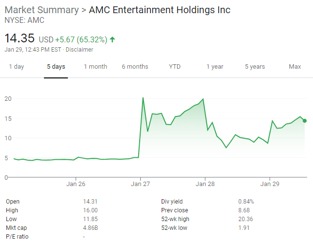Click the AMC Entertainment Holdings title
Viewport: 313px width, 244px height.
pos(160,10)
